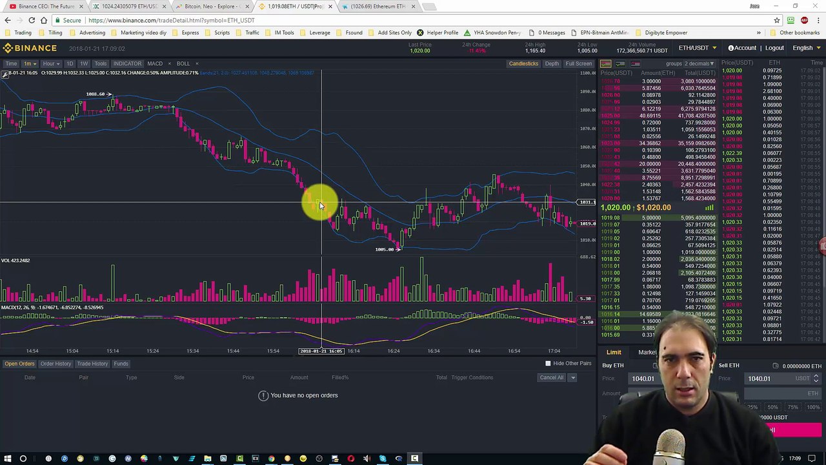
Task: Open the chart Tools button
Action: tap(101, 63)
